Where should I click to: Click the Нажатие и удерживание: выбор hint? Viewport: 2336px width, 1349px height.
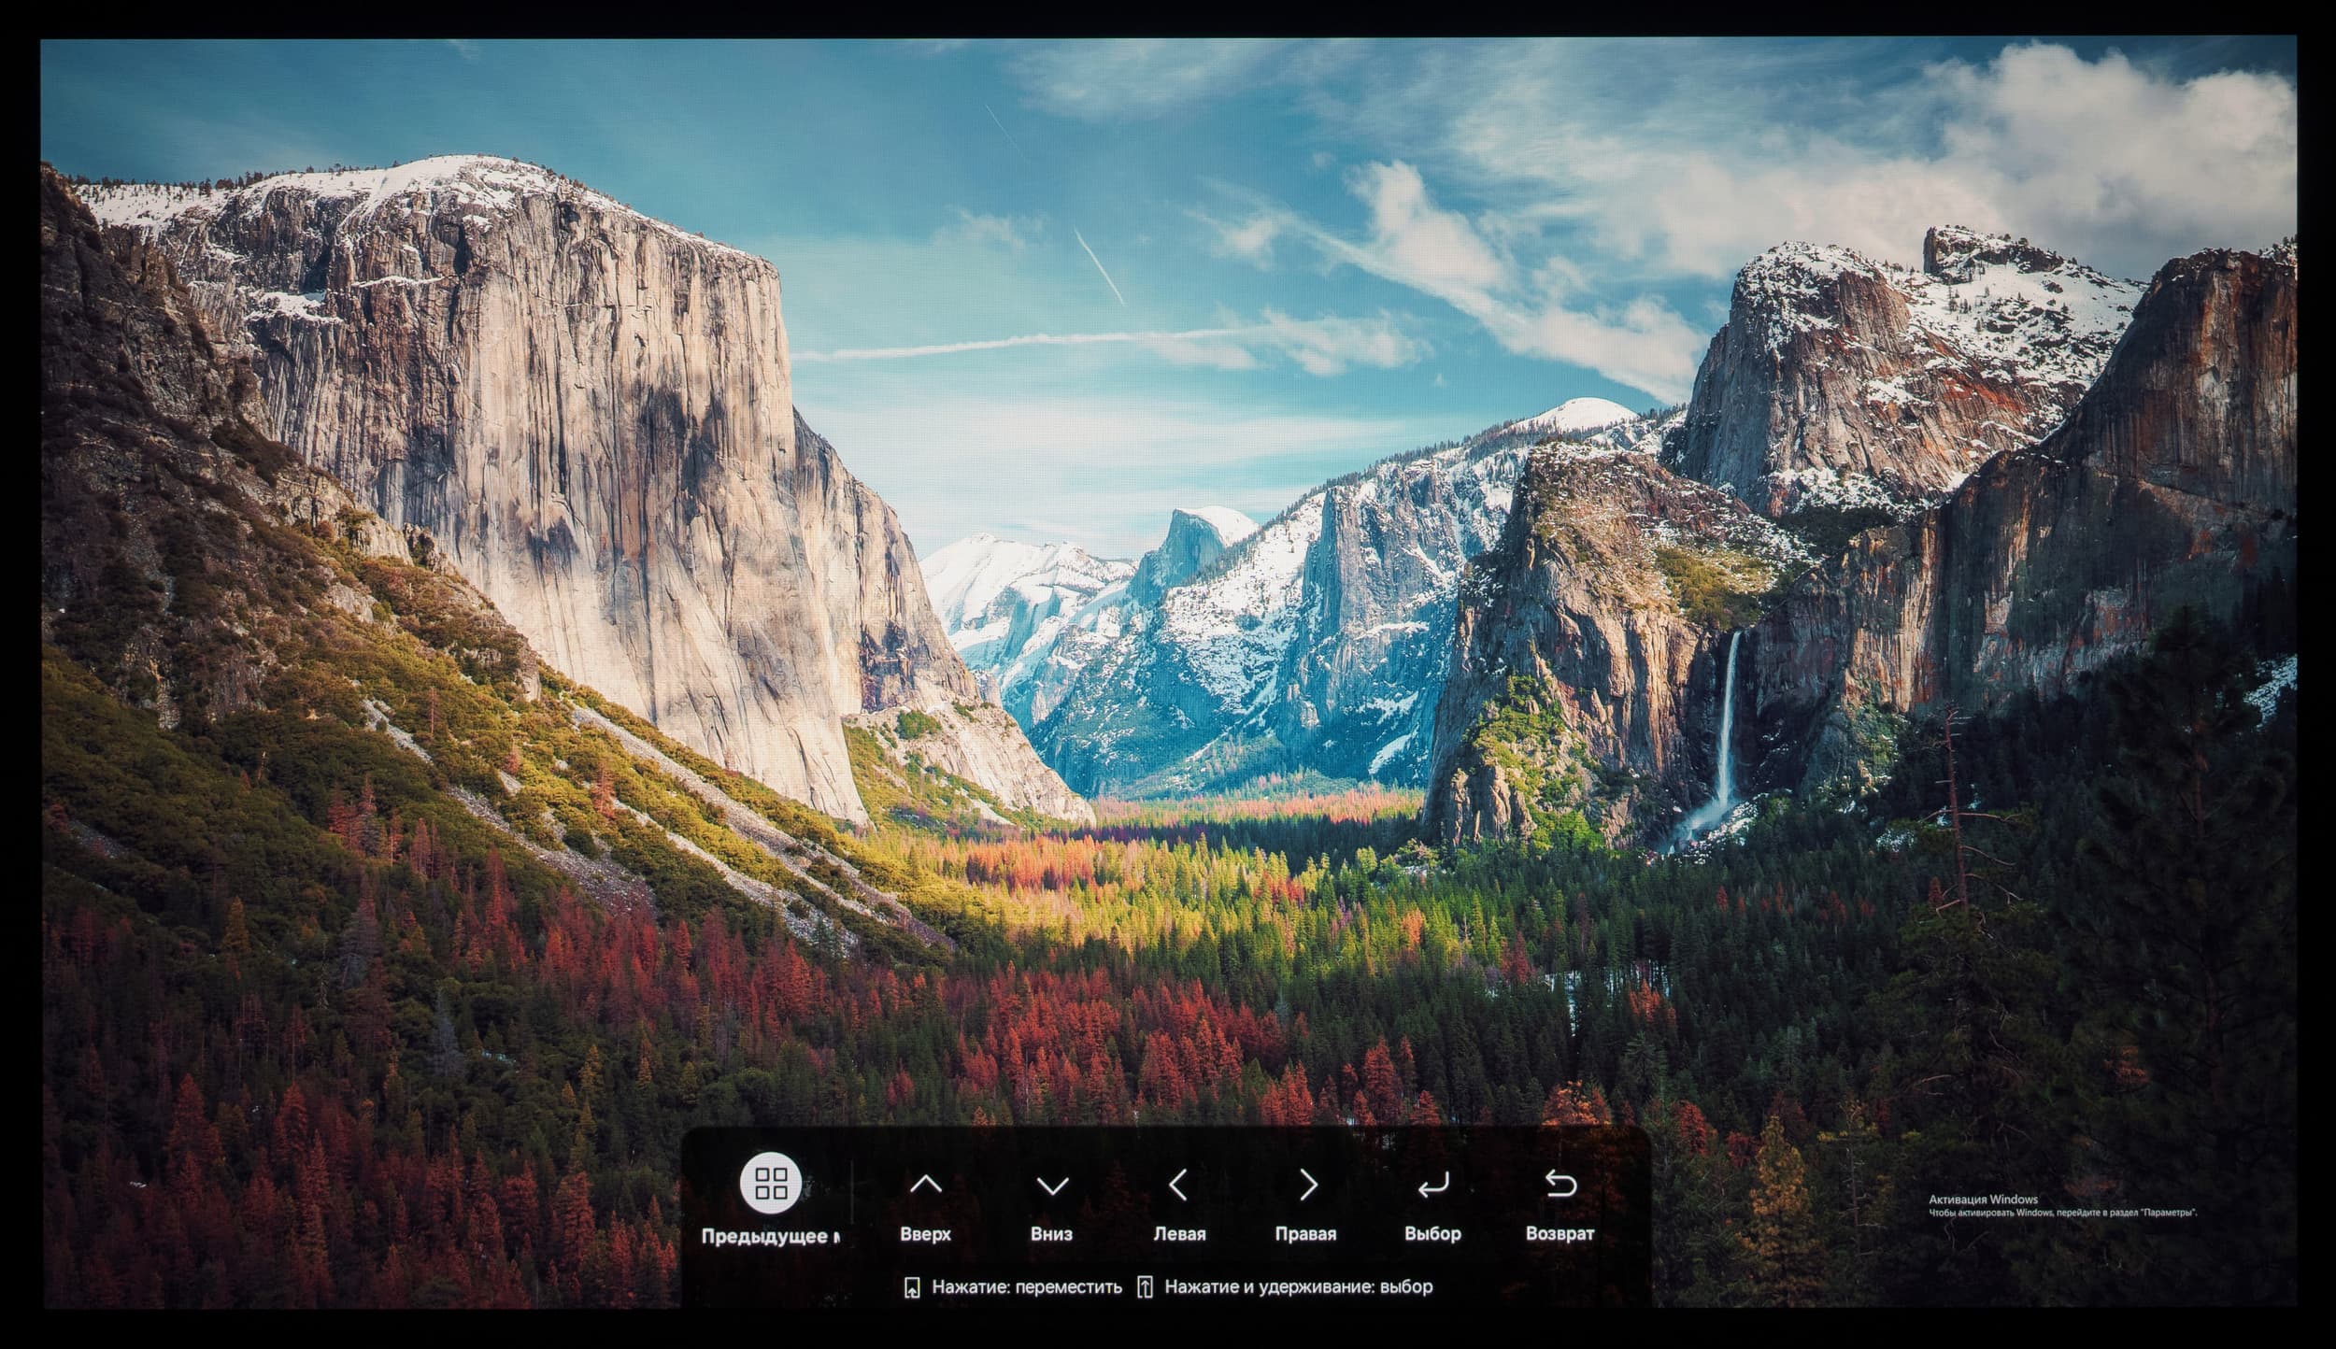[1298, 1287]
